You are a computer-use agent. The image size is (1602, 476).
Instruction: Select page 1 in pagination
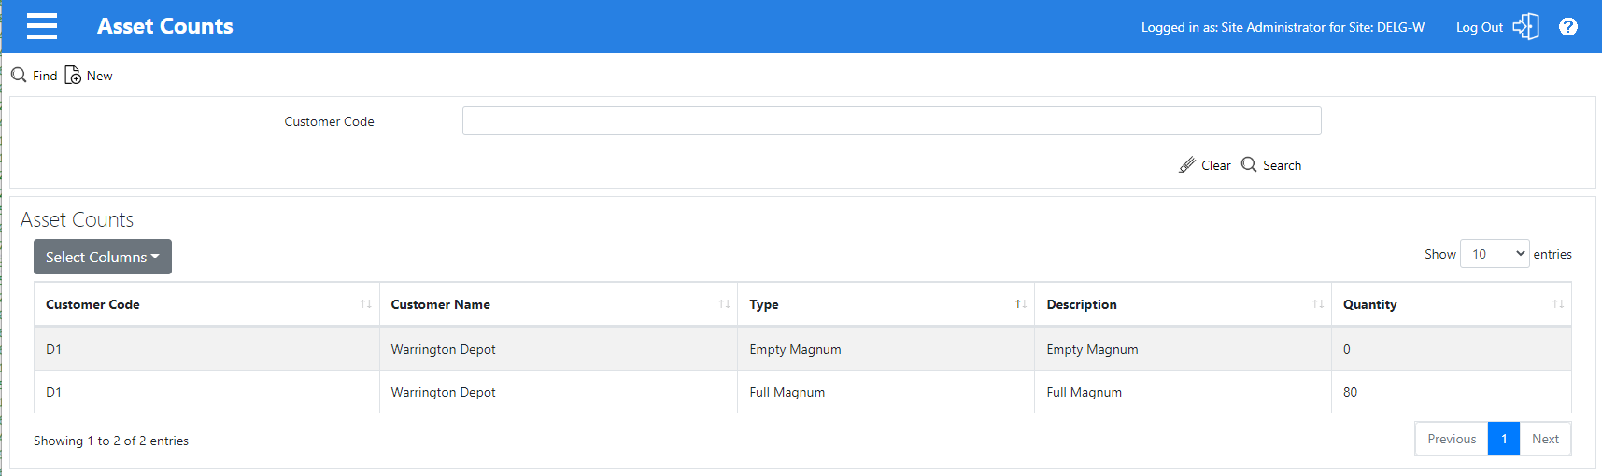[x=1504, y=439]
